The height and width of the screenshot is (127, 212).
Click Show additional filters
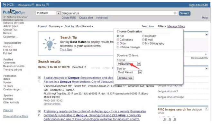coord(16,116)
